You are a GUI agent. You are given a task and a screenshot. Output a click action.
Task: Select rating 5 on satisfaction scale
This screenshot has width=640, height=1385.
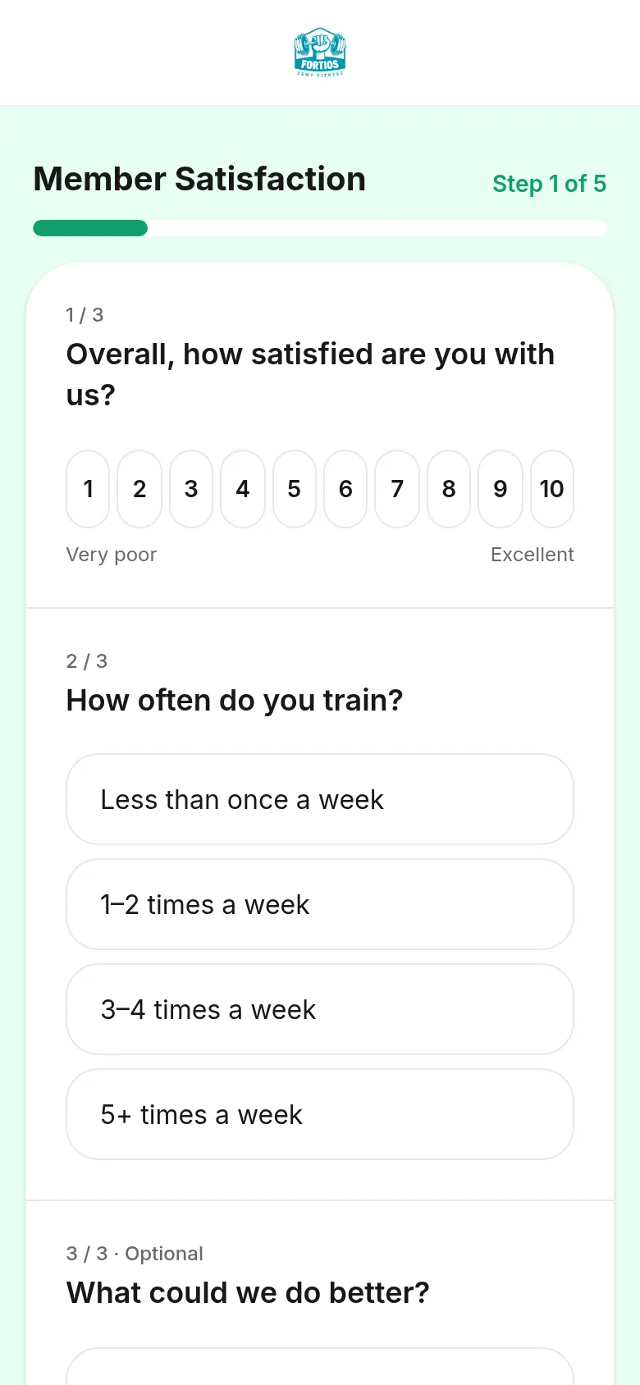coord(295,489)
